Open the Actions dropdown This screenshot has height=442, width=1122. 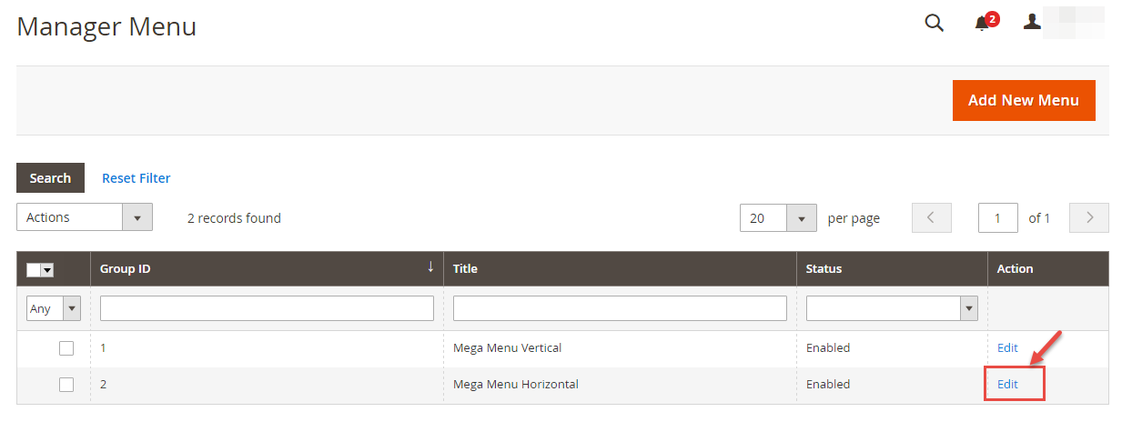tap(85, 217)
